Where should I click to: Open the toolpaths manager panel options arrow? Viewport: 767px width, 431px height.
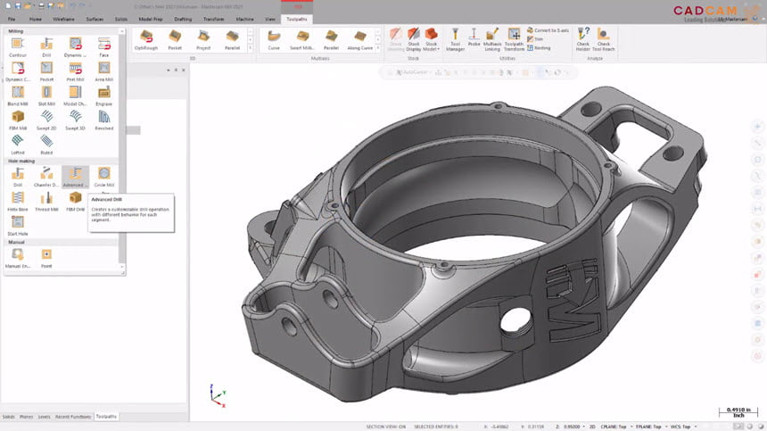coord(169,70)
